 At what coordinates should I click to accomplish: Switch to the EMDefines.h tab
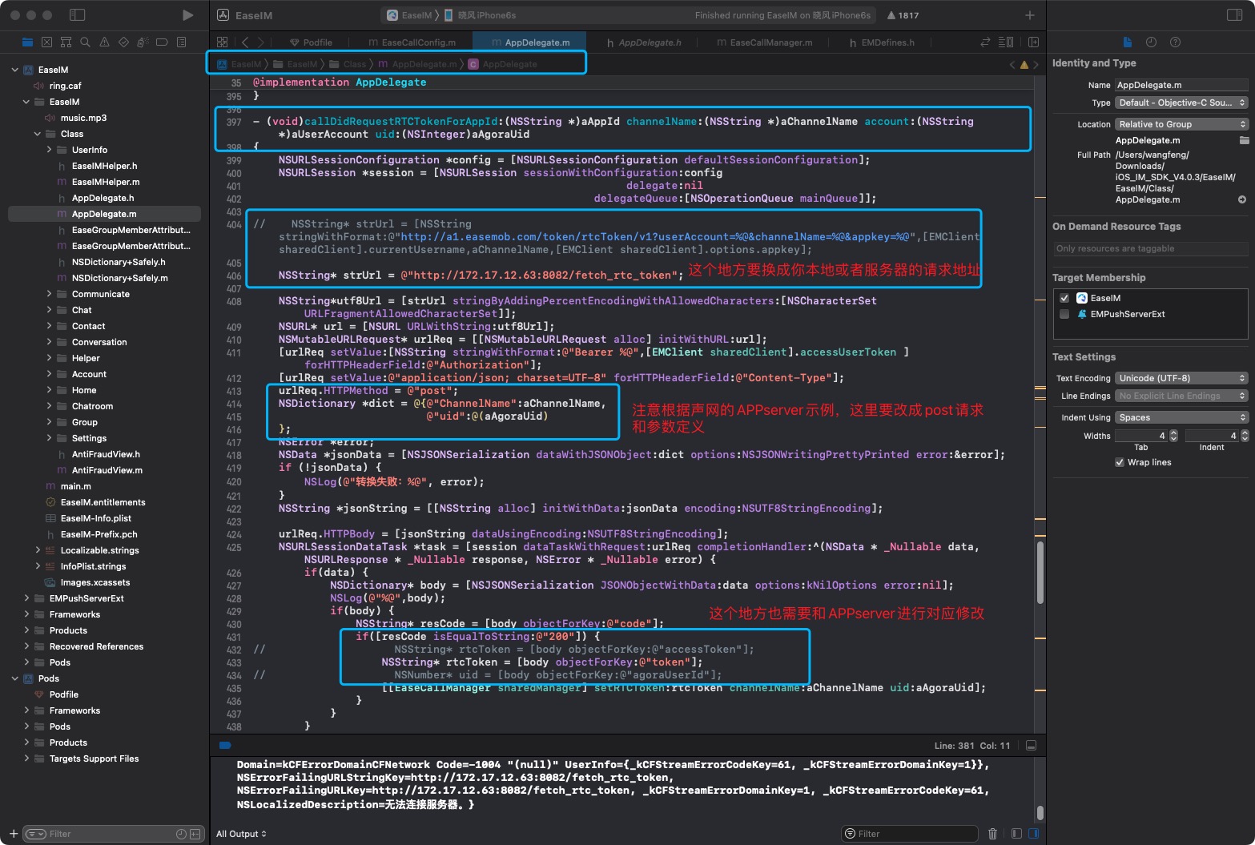tap(882, 42)
